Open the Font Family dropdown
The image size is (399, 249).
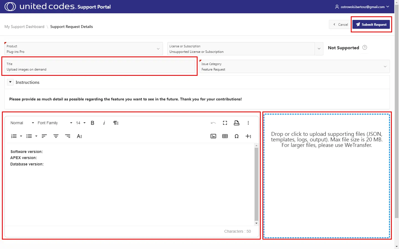[x=55, y=123]
